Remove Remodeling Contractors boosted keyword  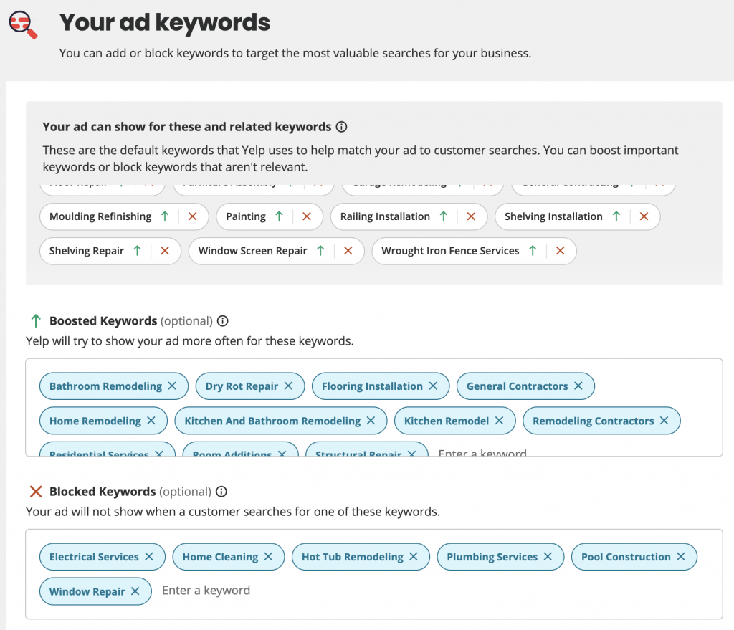[x=664, y=420]
